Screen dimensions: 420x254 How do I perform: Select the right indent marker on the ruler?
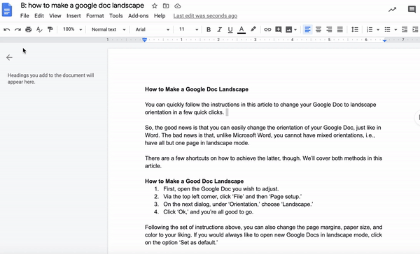click(384, 40)
